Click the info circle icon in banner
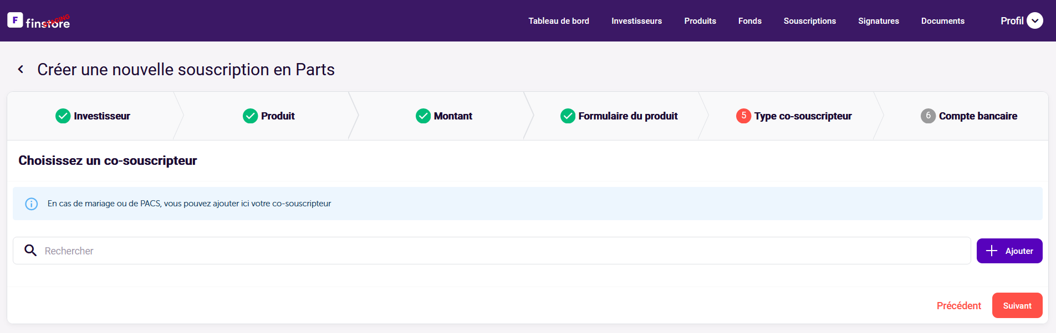1056x333 pixels. click(x=32, y=204)
